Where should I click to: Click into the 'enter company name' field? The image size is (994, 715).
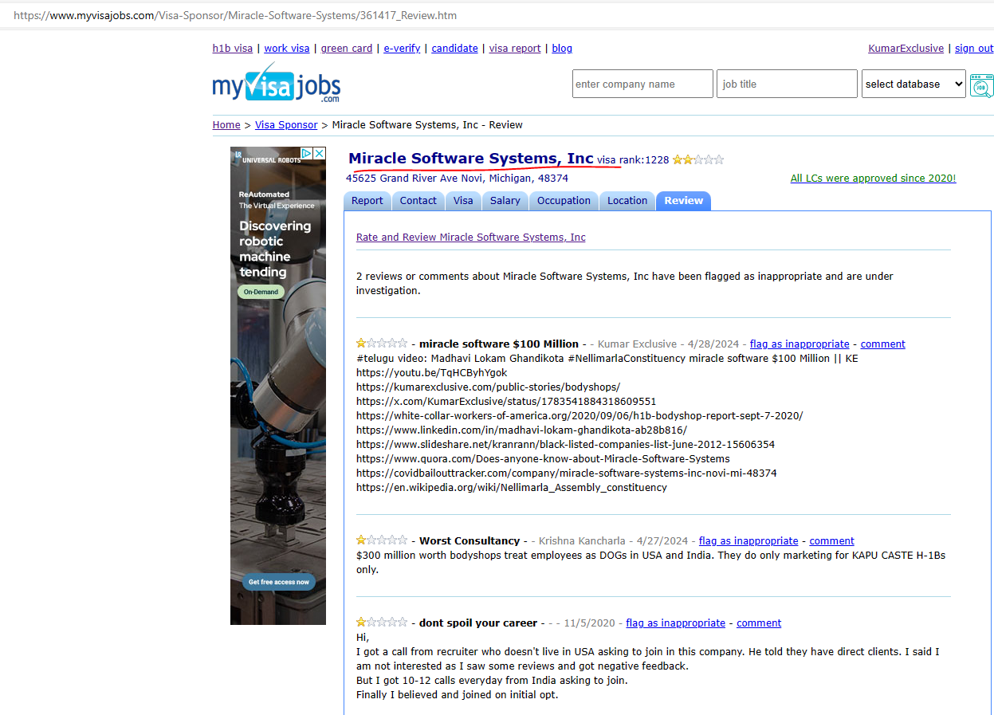642,84
